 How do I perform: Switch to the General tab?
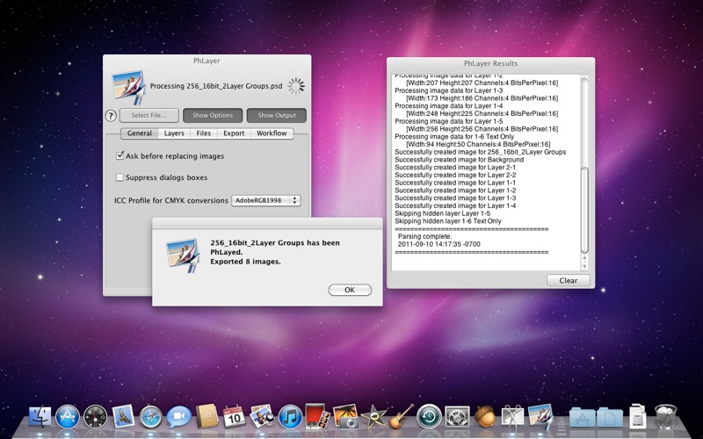pos(140,133)
